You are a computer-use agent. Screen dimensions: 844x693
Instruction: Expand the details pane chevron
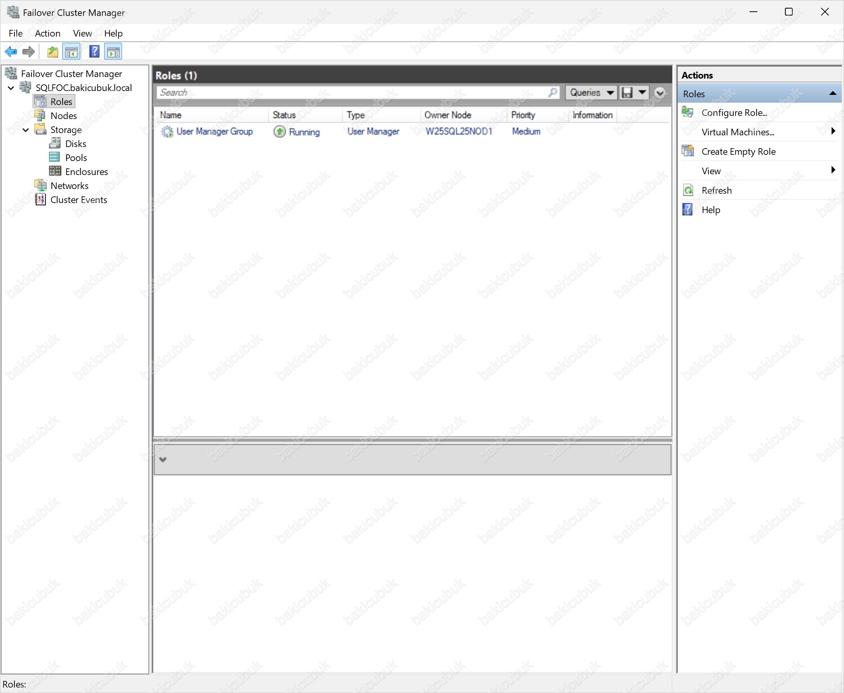pyautogui.click(x=163, y=459)
